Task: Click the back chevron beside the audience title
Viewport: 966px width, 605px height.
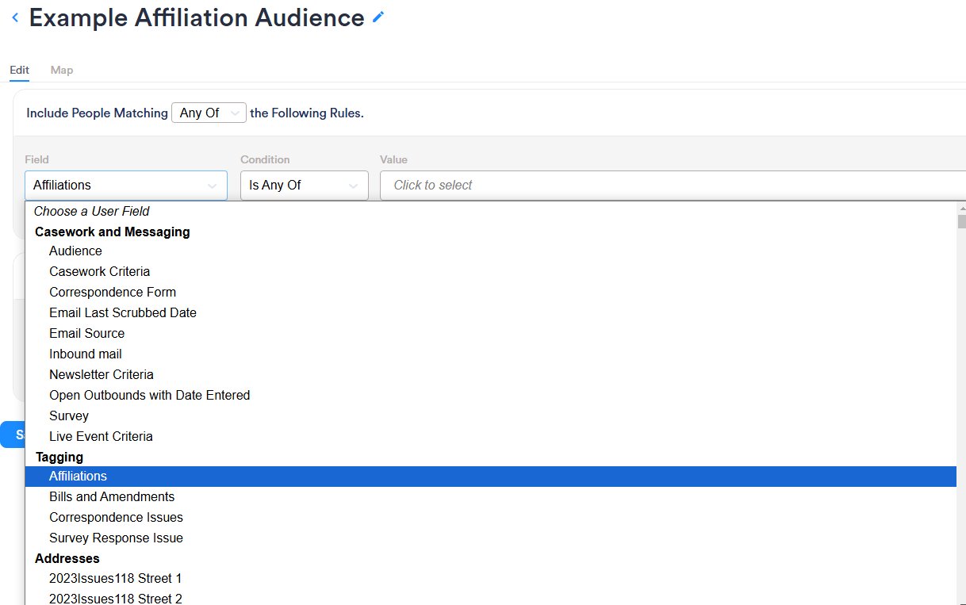Action: 14,17
